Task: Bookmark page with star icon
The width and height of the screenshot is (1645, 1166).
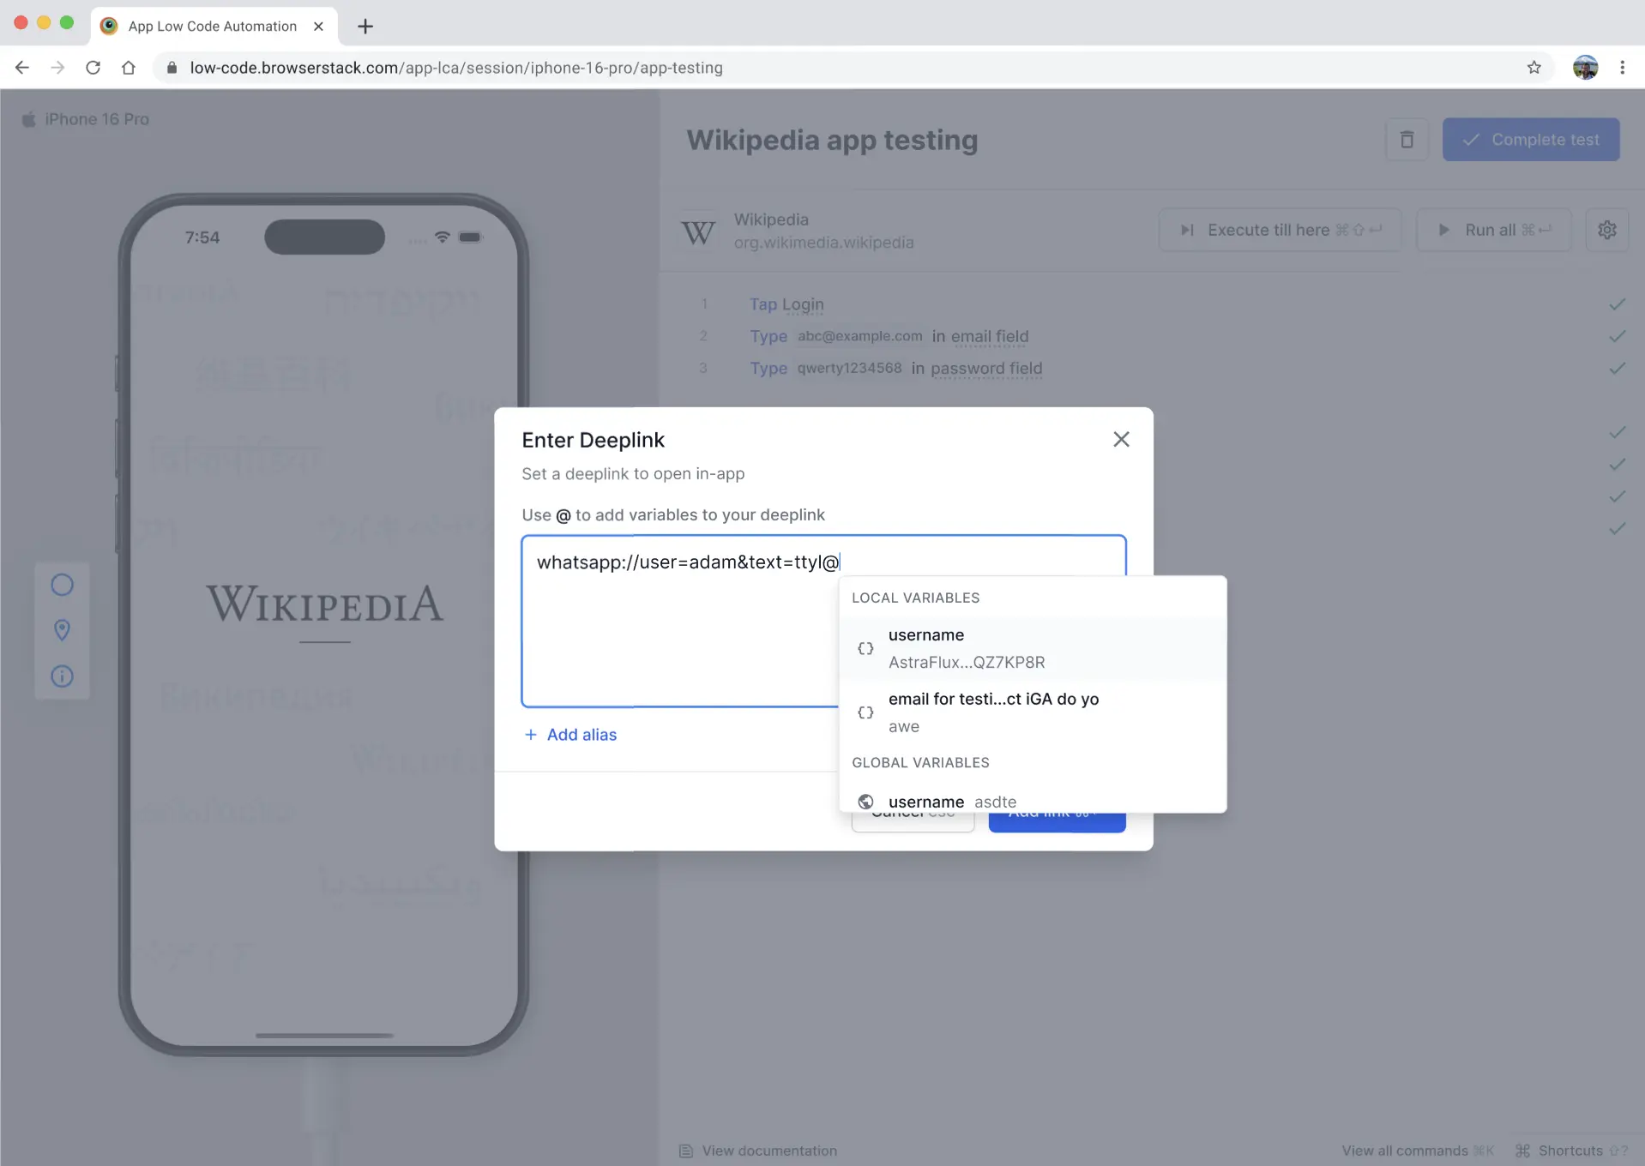Action: [1534, 68]
